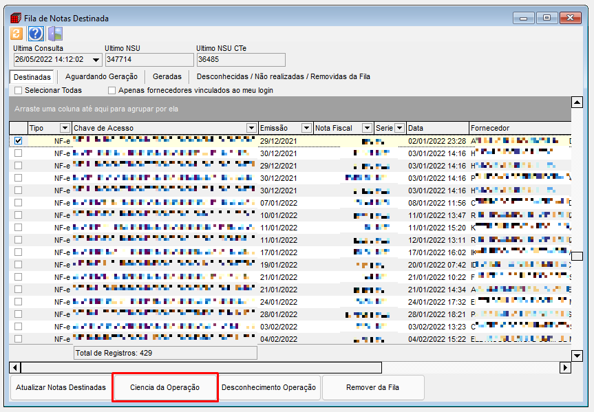The height and width of the screenshot is (412, 594).
Task: Click the Desconhecimento Operação button
Action: (x=268, y=387)
